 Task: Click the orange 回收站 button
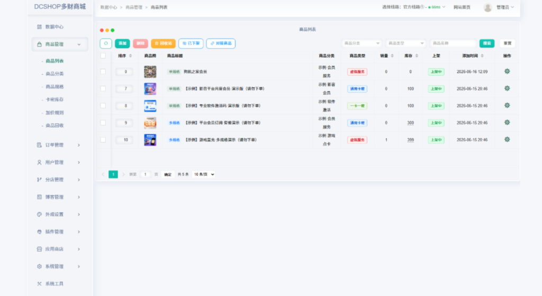click(x=163, y=43)
